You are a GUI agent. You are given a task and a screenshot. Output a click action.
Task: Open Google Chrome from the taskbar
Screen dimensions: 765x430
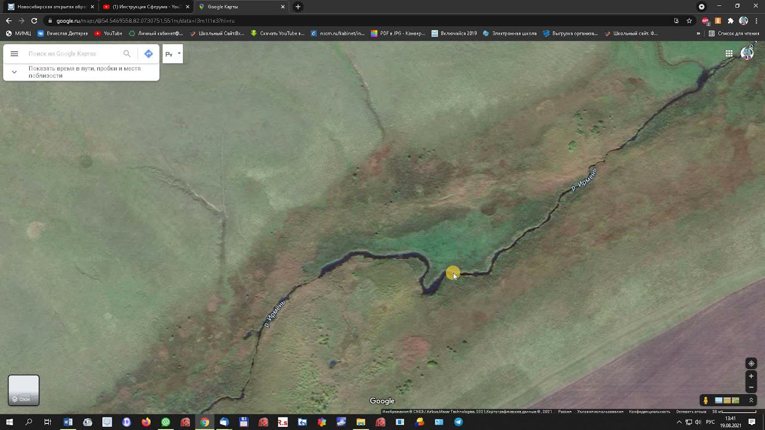click(x=204, y=422)
